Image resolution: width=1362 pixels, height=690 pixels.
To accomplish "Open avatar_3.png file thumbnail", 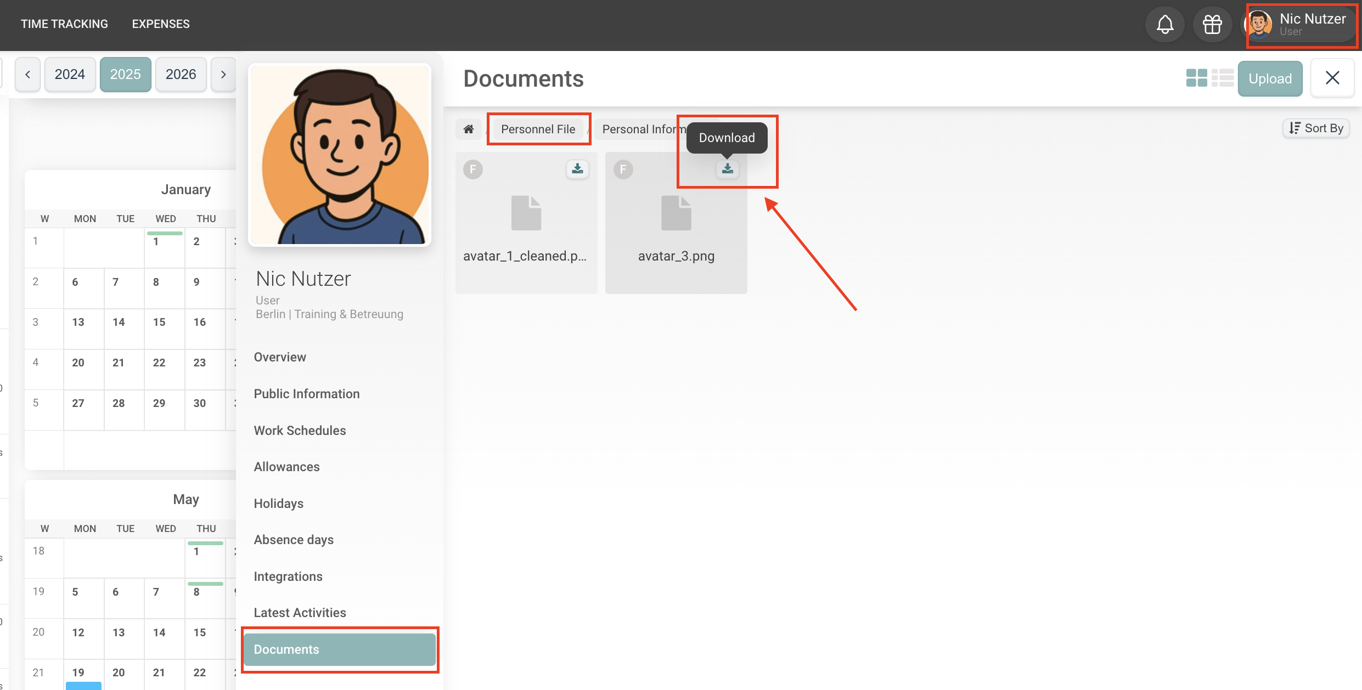I will [x=676, y=213].
